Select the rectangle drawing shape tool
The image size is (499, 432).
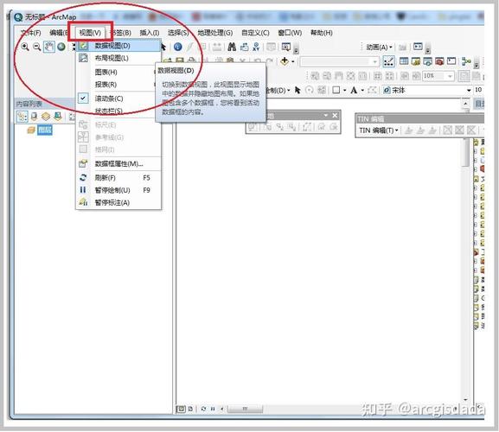pyautogui.click(x=336, y=90)
